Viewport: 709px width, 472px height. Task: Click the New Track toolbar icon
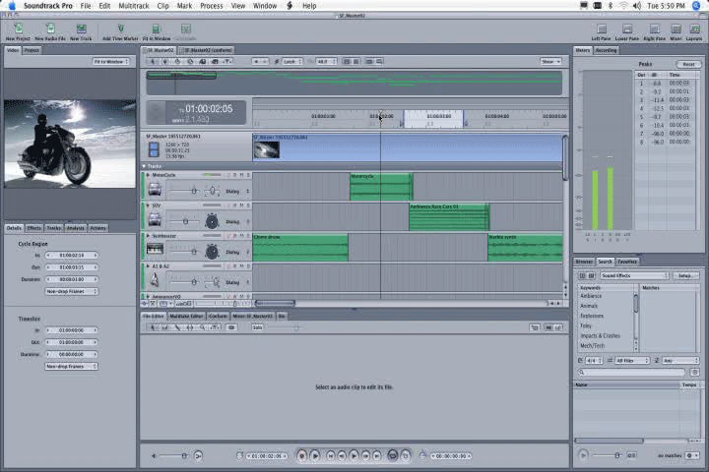point(81,29)
